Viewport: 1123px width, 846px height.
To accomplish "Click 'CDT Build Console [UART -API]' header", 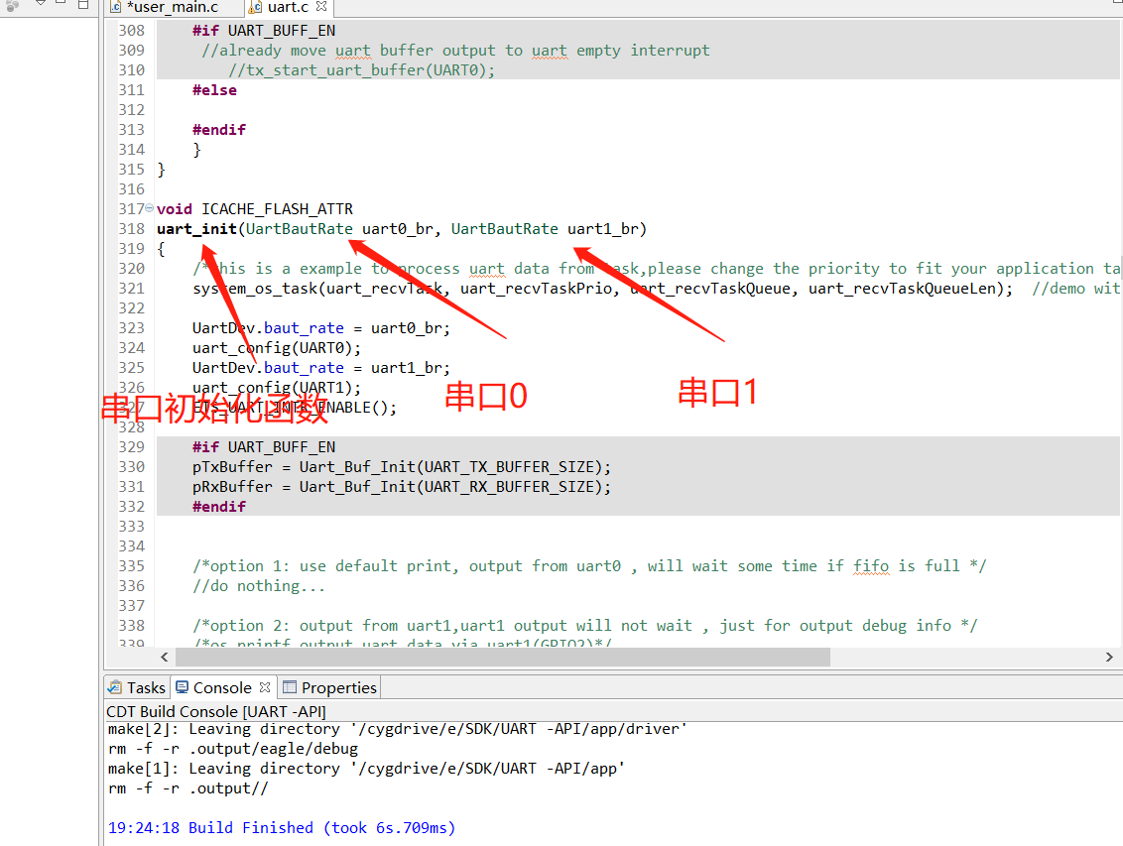I will point(215,711).
